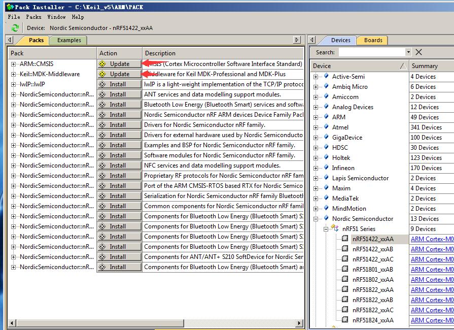Screen dimensions: 454x330
Task: Collapse the Nordic Semiconductor vendor node
Action: tap(316, 219)
